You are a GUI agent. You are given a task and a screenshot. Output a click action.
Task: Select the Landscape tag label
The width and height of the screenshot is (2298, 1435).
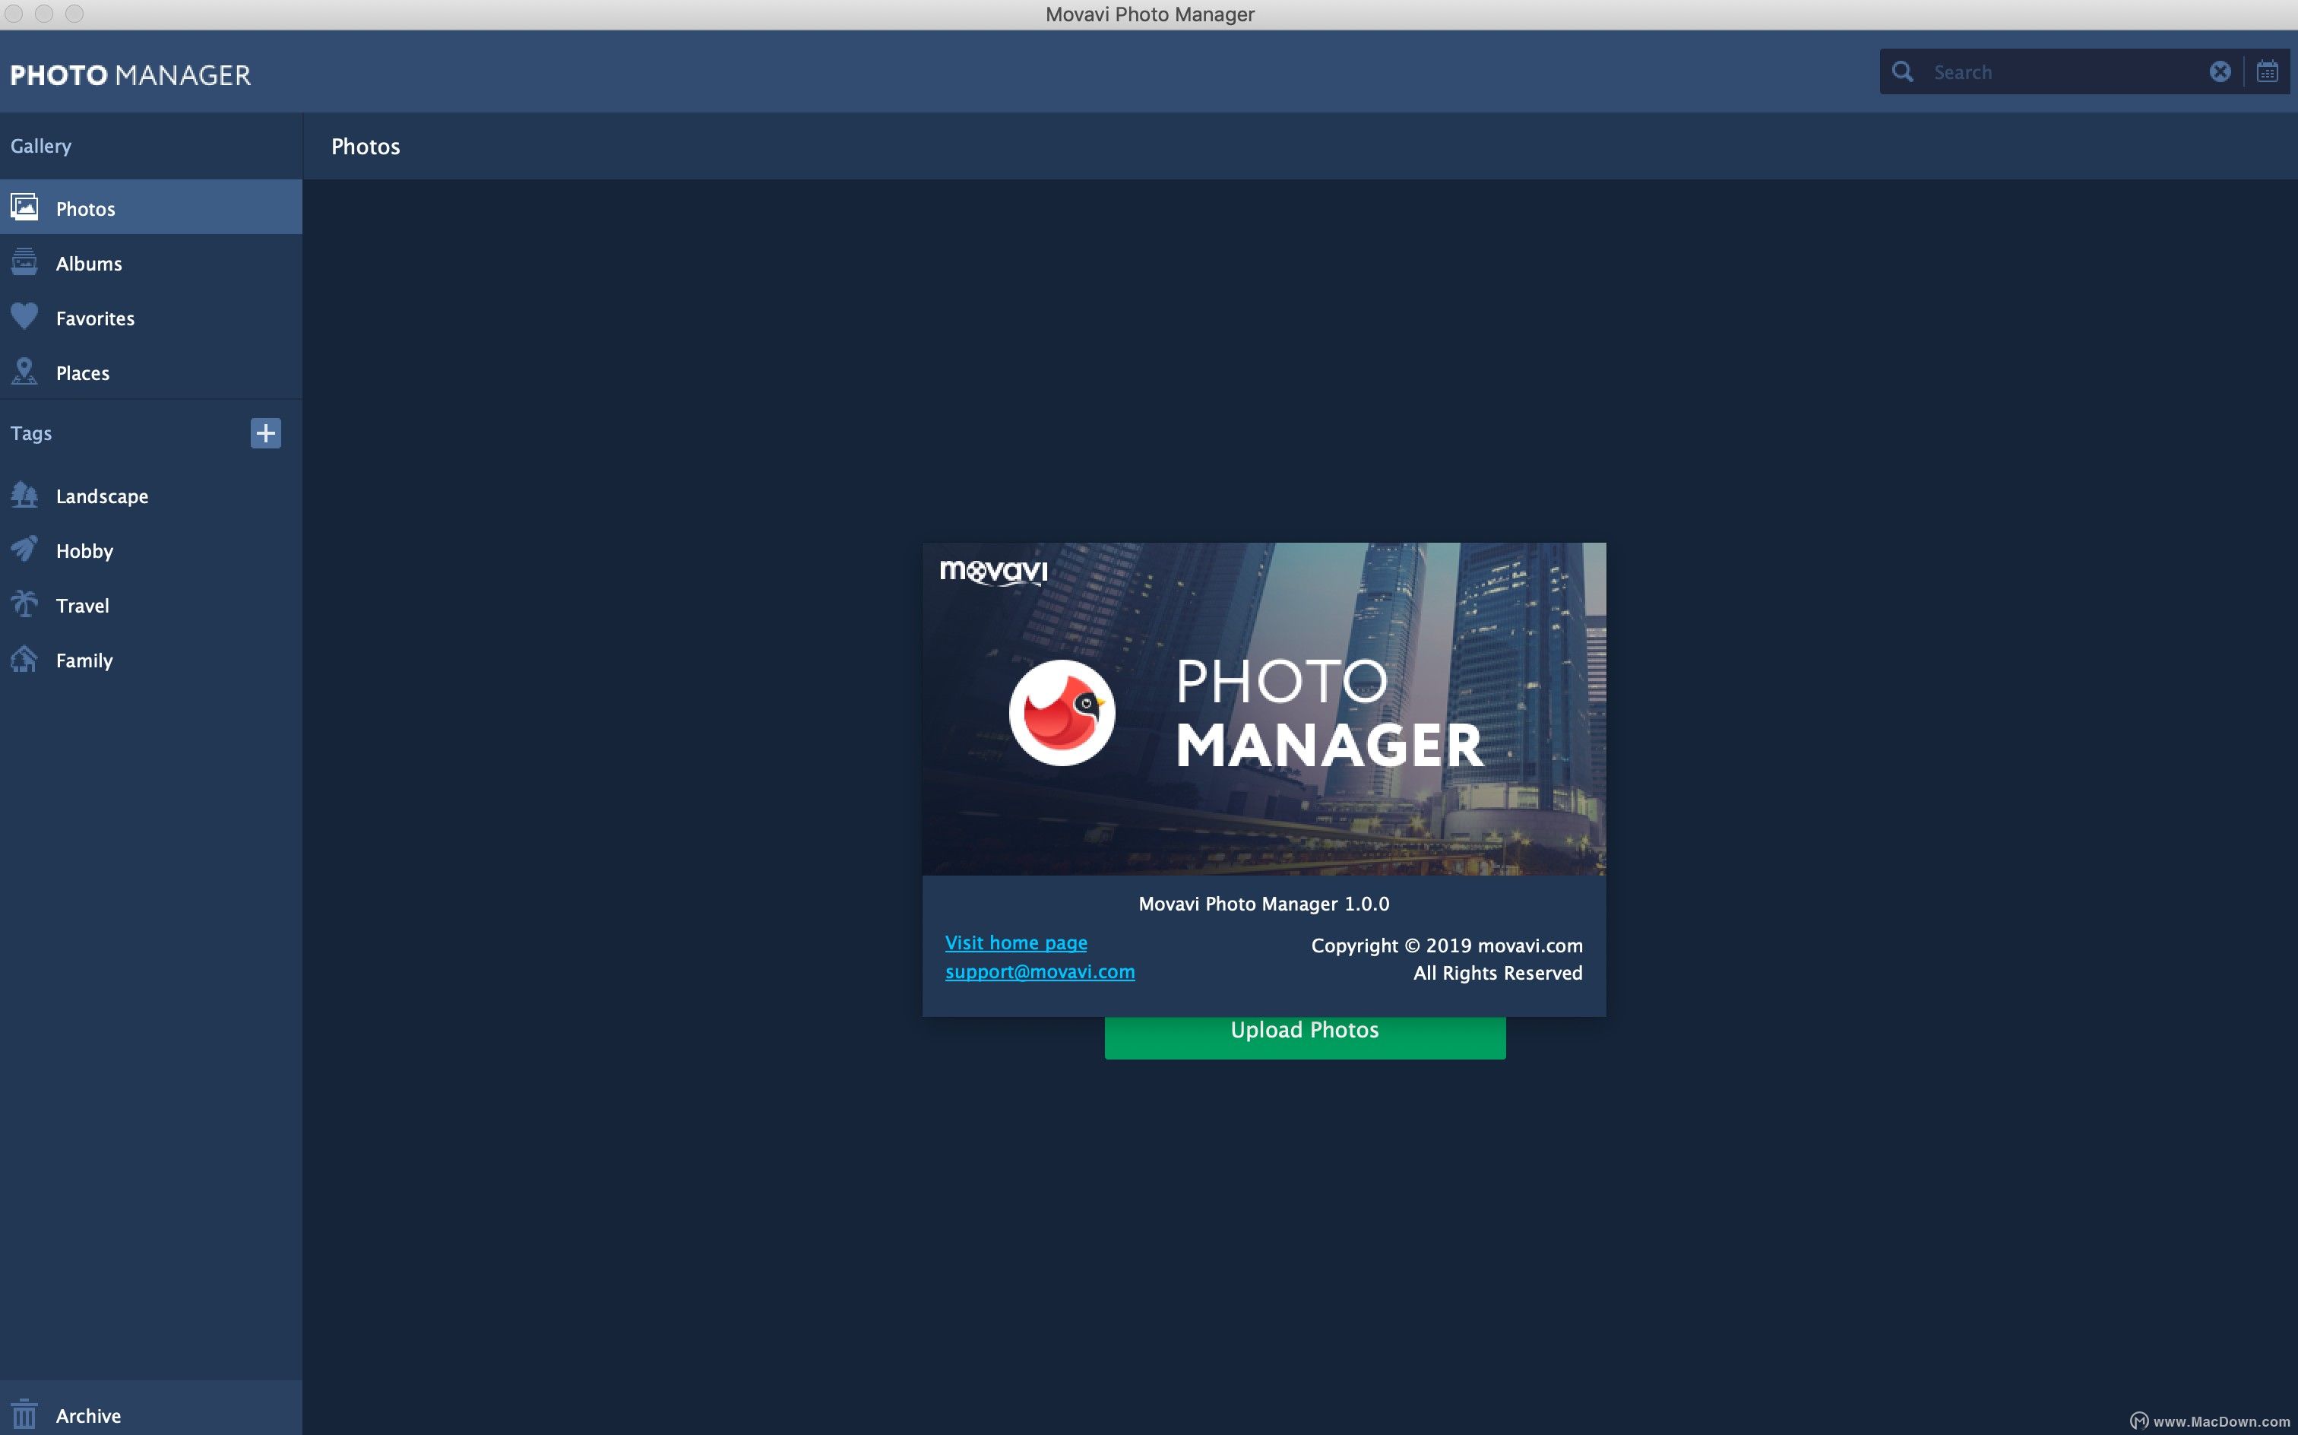click(x=103, y=496)
